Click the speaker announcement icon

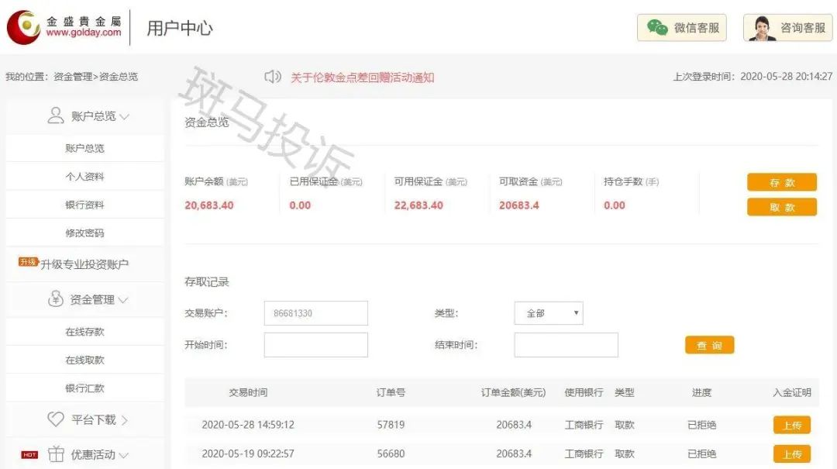point(272,77)
